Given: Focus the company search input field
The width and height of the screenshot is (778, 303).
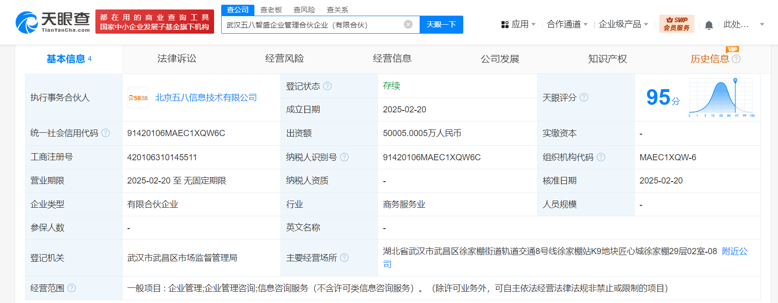Looking at the screenshot, I should (313, 25).
